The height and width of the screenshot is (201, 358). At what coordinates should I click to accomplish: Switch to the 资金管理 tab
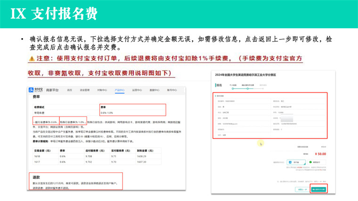click(x=85, y=90)
